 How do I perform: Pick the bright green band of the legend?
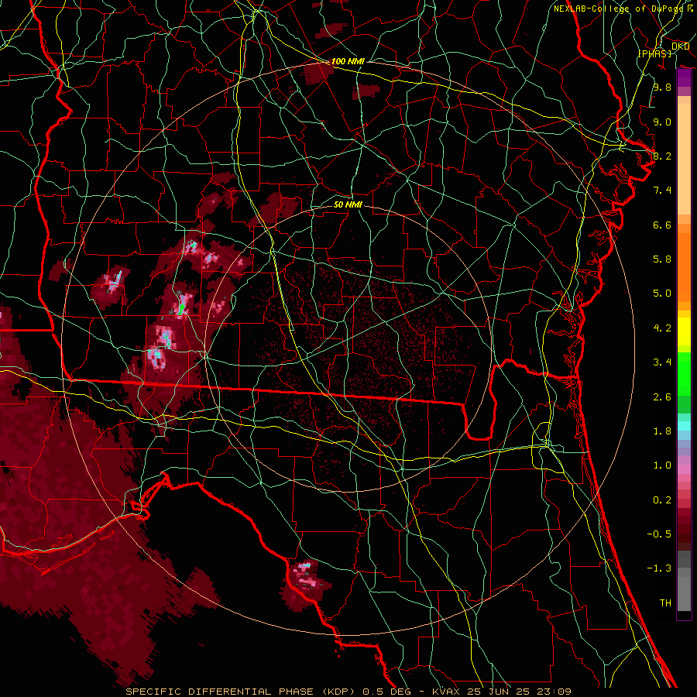[x=684, y=374]
